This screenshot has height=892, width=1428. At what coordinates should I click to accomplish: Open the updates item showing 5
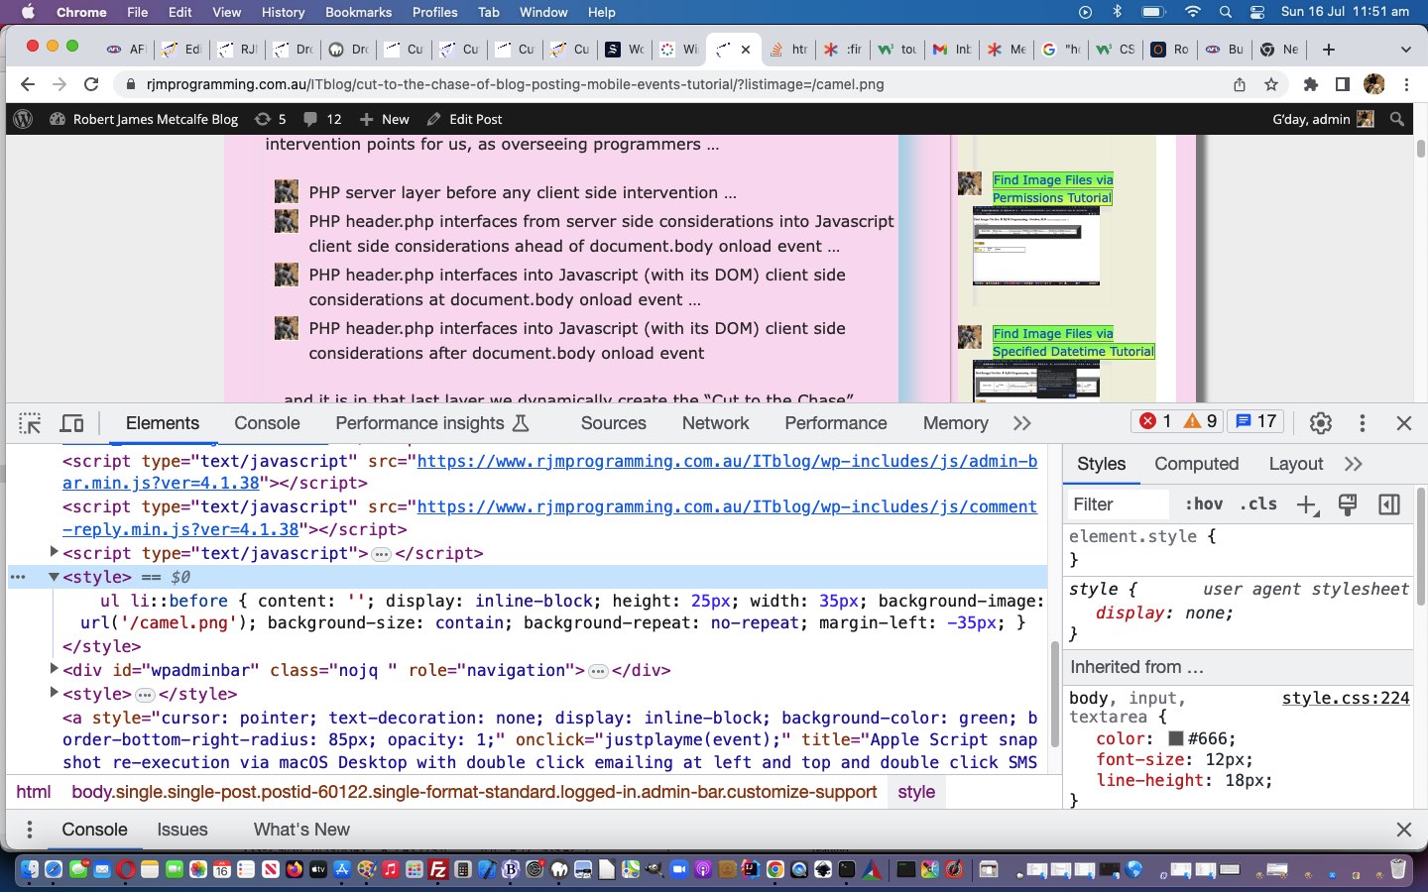(x=270, y=119)
